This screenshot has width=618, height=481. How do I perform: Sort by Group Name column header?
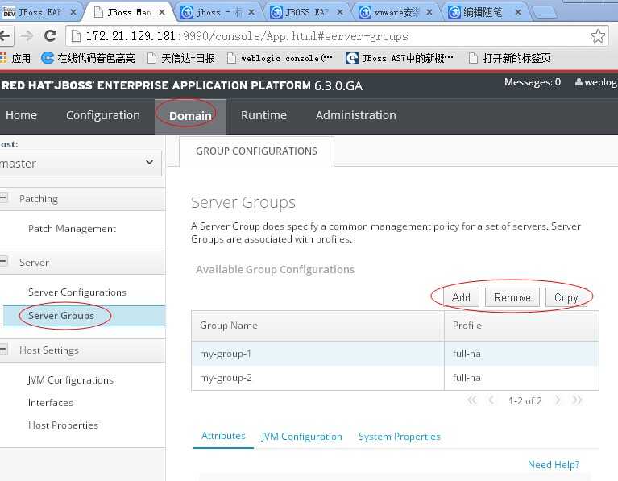click(317, 326)
